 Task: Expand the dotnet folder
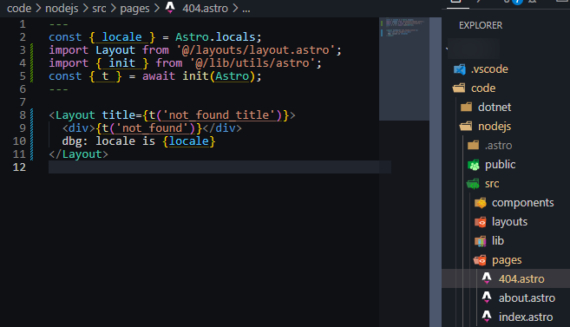pos(495,108)
